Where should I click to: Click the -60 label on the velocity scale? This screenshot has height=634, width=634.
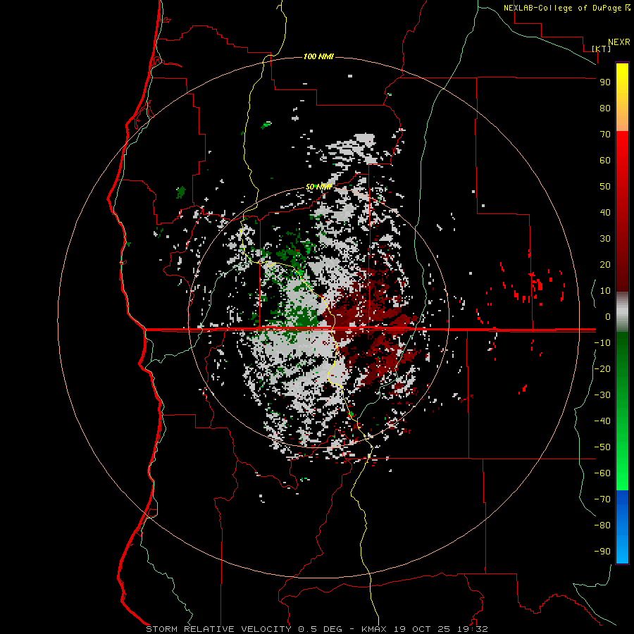tap(602, 473)
